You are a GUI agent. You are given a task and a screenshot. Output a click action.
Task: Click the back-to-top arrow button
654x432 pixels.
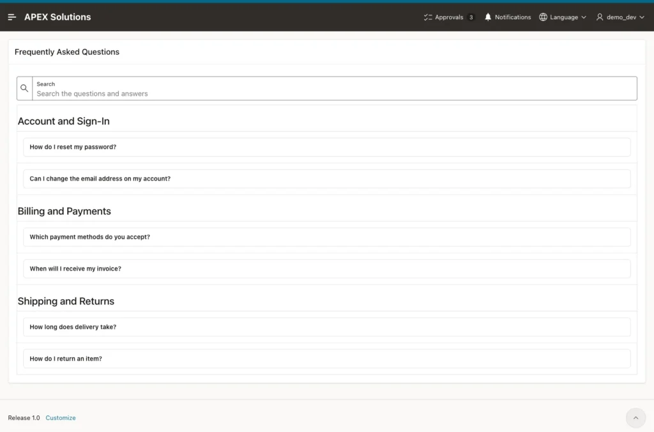pos(635,417)
